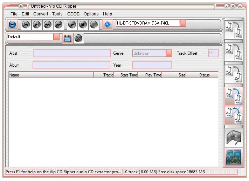Convert MP3 to WAV in the sidebar
249x181 pixels.
pos(234,115)
